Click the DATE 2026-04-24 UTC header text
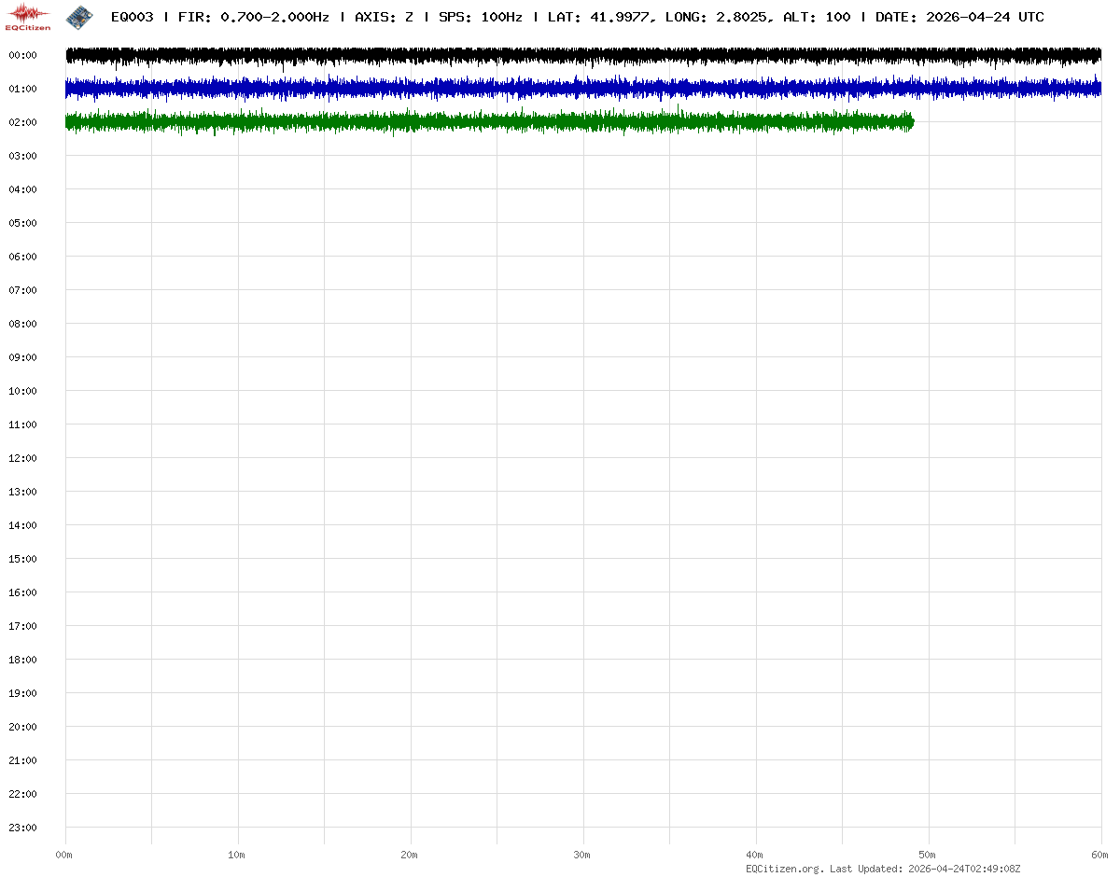 959,18
